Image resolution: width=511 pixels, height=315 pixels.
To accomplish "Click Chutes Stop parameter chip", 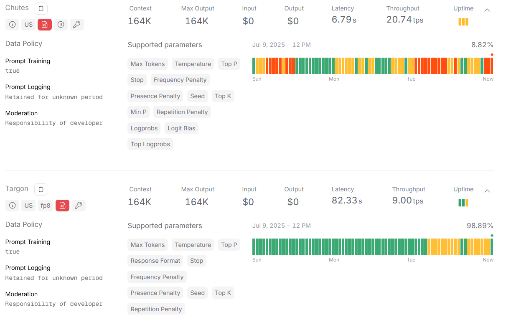I will point(137,80).
